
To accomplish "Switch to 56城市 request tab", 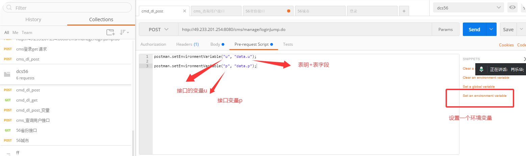I will (320, 11).
